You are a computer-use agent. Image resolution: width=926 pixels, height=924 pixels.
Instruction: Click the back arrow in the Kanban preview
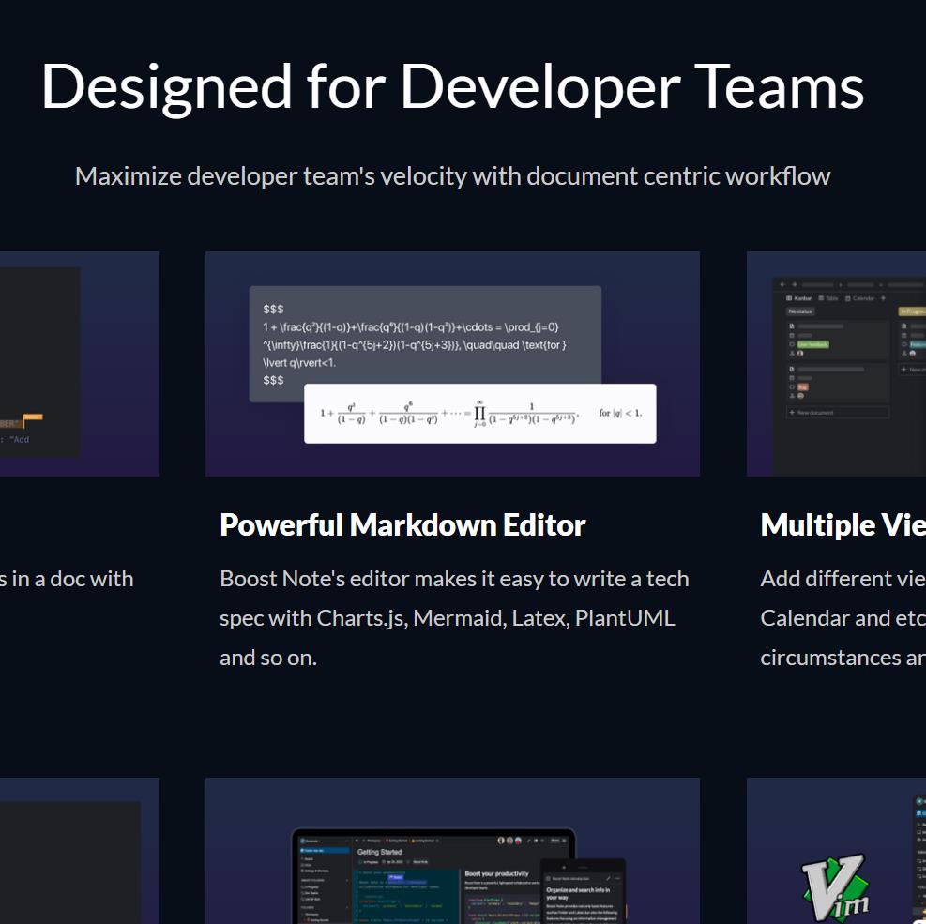pos(782,284)
